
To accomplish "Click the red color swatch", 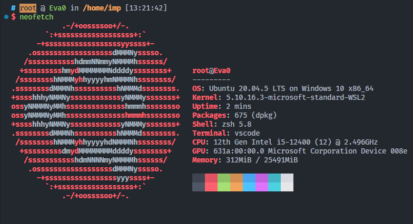I will 211,182.
